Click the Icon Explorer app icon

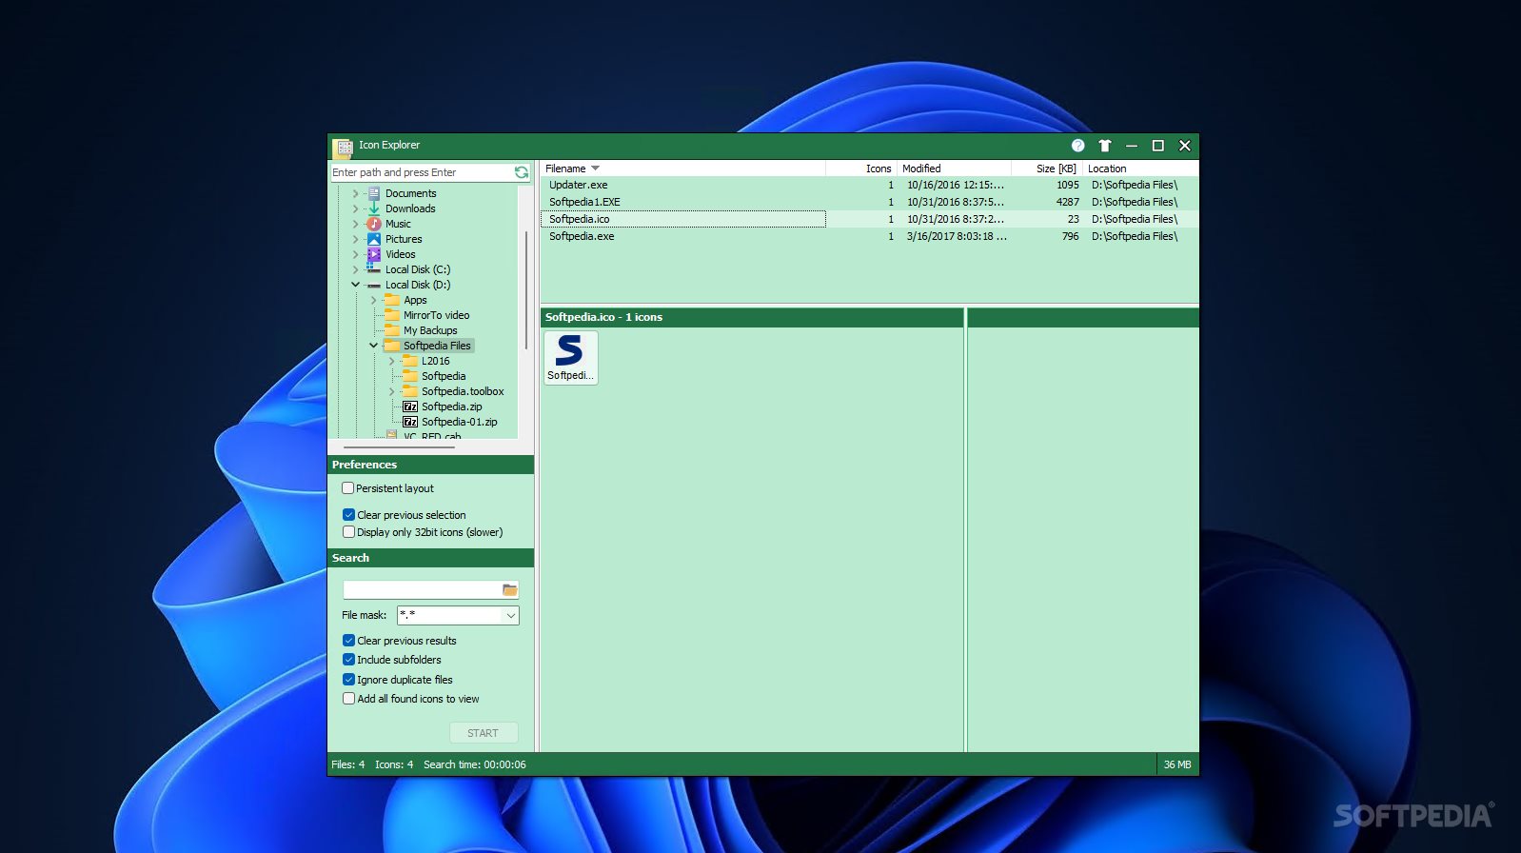click(x=343, y=147)
